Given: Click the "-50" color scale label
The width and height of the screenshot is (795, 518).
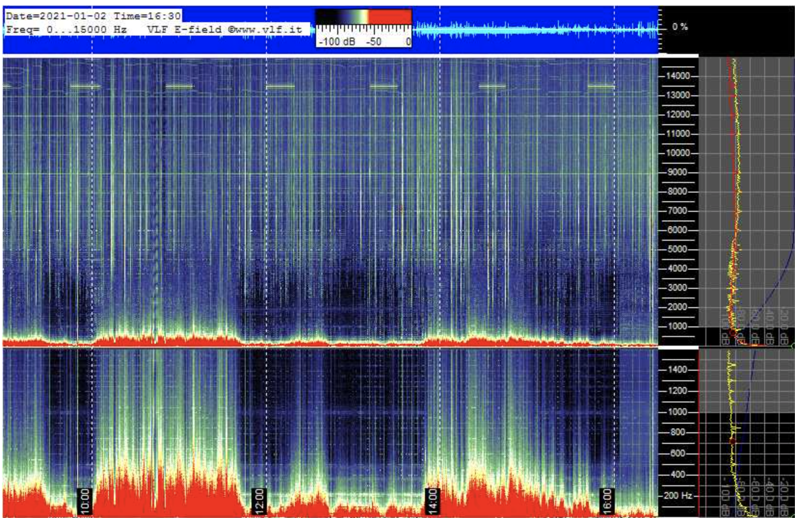Looking at the screenshot, I should [373, 41].
